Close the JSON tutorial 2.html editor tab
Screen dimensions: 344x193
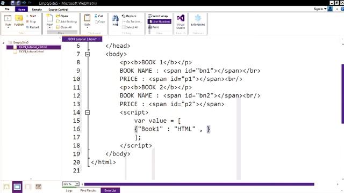(x=99, y=39)
